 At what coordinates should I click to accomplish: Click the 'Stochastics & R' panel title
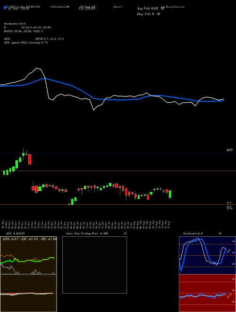coord(193,234)
